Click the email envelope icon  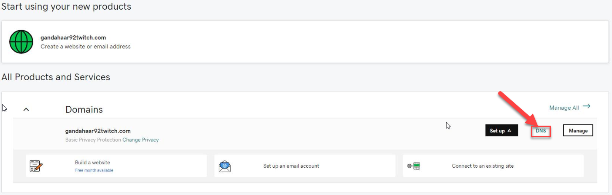225,166
